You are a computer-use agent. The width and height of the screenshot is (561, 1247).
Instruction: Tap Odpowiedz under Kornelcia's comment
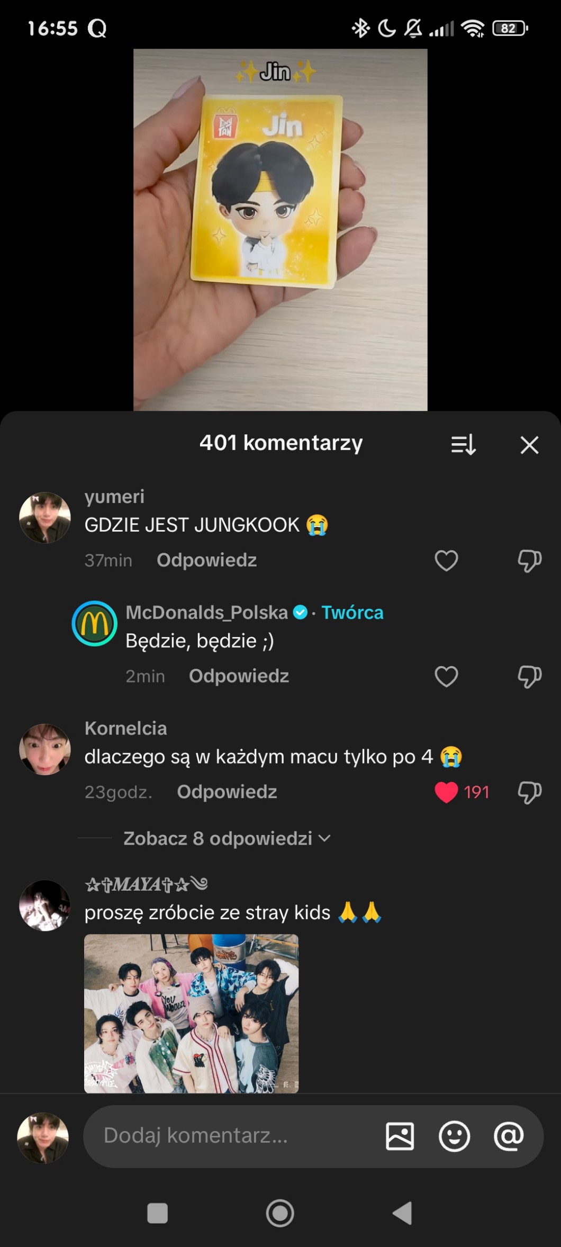pos(227,792)
